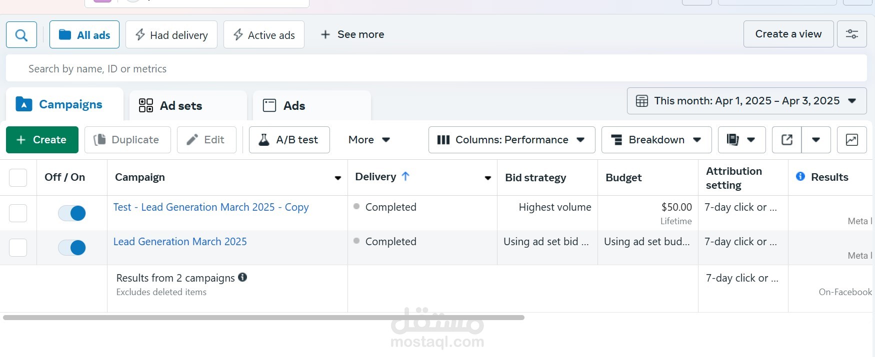Apply the Active ads filter
The width and height of the screenshot is (875, 357).
[264, 34]
